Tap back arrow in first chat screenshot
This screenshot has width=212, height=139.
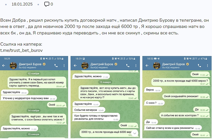pyautogui.click(x=4, y=66)
